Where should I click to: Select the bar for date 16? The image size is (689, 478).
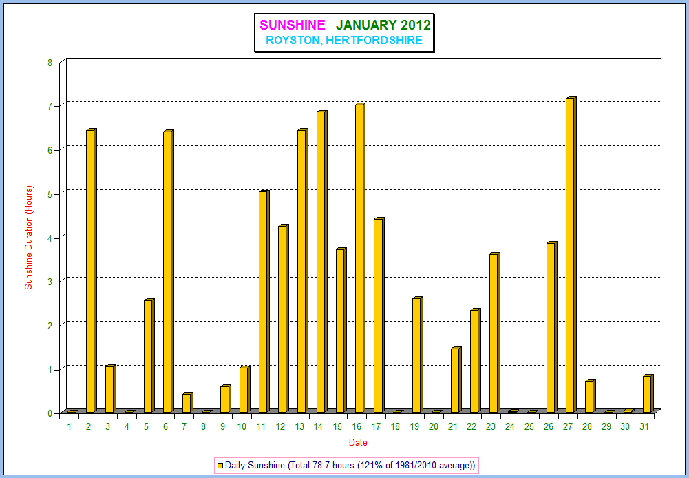pos(360,258)
